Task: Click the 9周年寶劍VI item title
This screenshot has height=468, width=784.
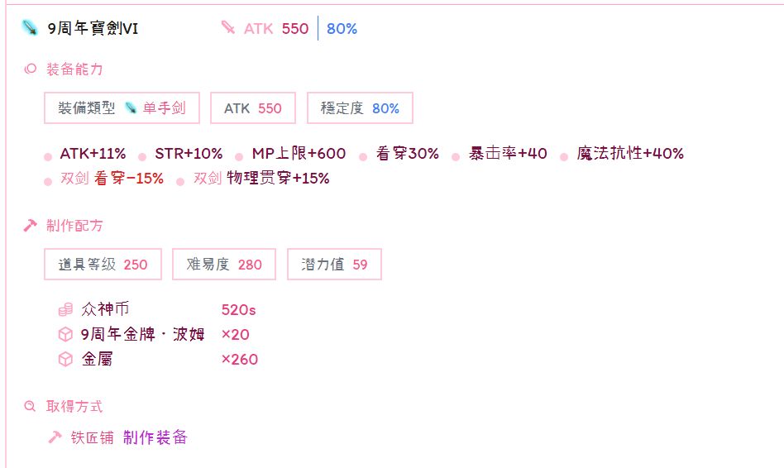Action: 93,29
